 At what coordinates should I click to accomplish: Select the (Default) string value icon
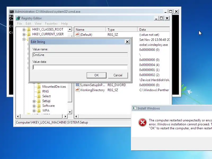(77, 34)
